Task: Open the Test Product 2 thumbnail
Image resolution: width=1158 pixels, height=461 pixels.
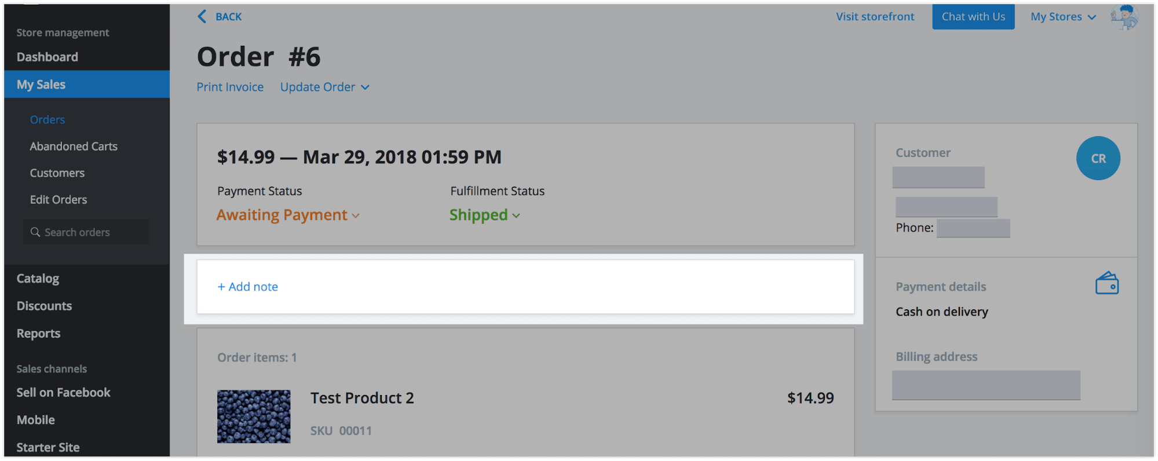Action: [x=253, y=416]
